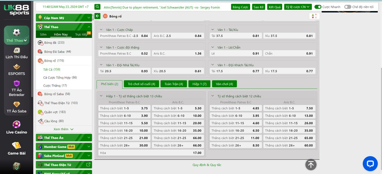Screen dimensions: 382x174
Task: Expand Number Game section
Action: point(89,147)
